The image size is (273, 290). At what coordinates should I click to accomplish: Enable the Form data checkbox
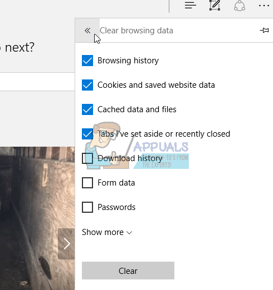click(x=87, y=183)
